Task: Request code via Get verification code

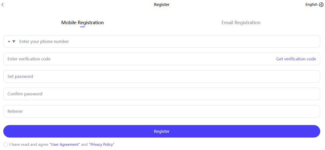Action: point(296,59)
